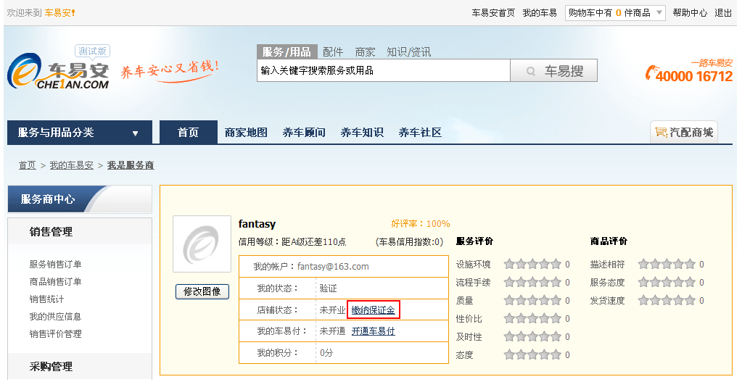Click the magnifier icon in 车易搜 button

pyautogui.click(x=530, y=71)
